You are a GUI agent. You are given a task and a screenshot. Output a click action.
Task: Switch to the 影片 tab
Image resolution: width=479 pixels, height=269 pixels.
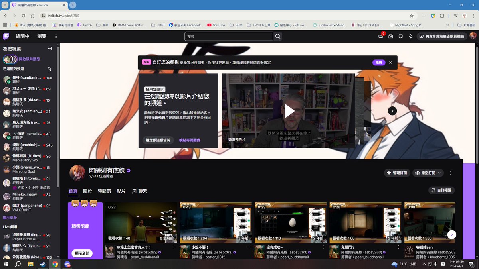pyautogui.click(x=121, y=191)
